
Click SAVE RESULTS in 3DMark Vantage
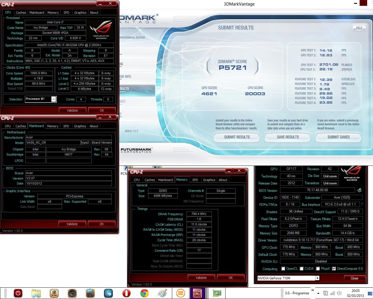pyautogui.click(x=288, y=137)
